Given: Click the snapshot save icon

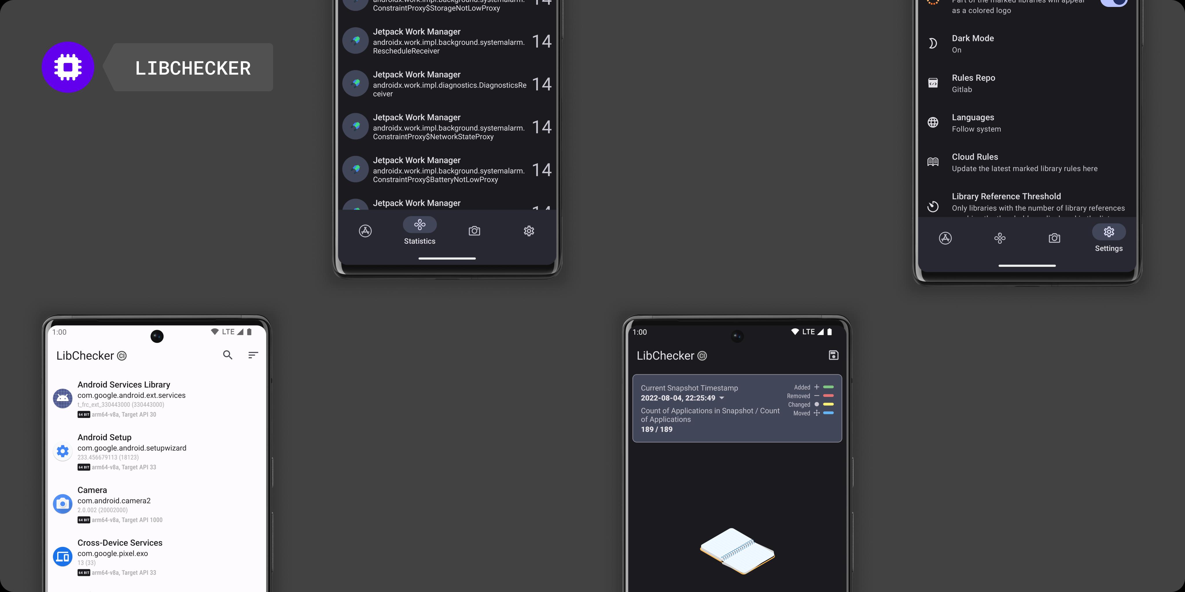Looking at the screenshot, I should (833, 356).
